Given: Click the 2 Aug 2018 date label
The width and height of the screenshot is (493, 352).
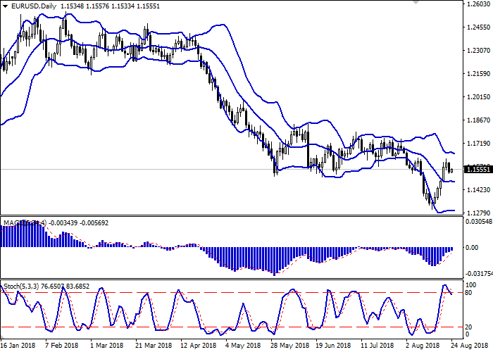Looking at the screenshot, I should pyautogui.click(x=423, y=346).
